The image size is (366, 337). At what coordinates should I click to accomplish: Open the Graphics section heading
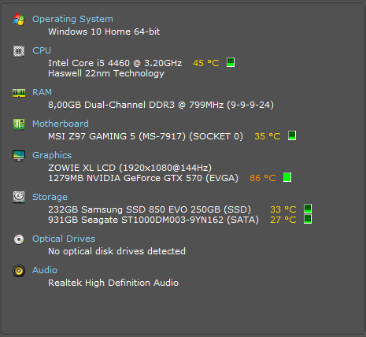pyautogui.click(x=52, y=155)
